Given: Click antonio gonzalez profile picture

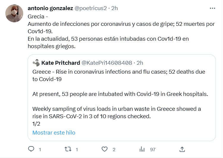Looking at the screenshot, I should pyautogui.click(x=14, y=14).
